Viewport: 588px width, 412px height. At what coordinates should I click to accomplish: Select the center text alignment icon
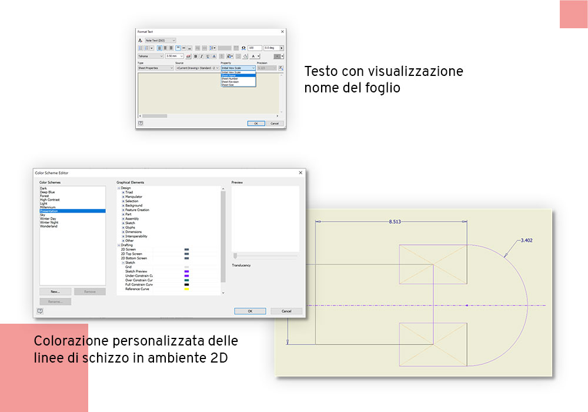click(165, 48)
